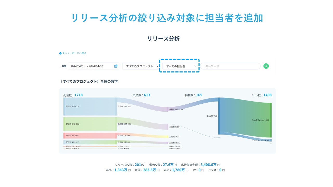Viewport: 333px width, 187px height.
Task: Click the Buzz数 FaceBook 93 node
Action: click(x=260, y=141)
